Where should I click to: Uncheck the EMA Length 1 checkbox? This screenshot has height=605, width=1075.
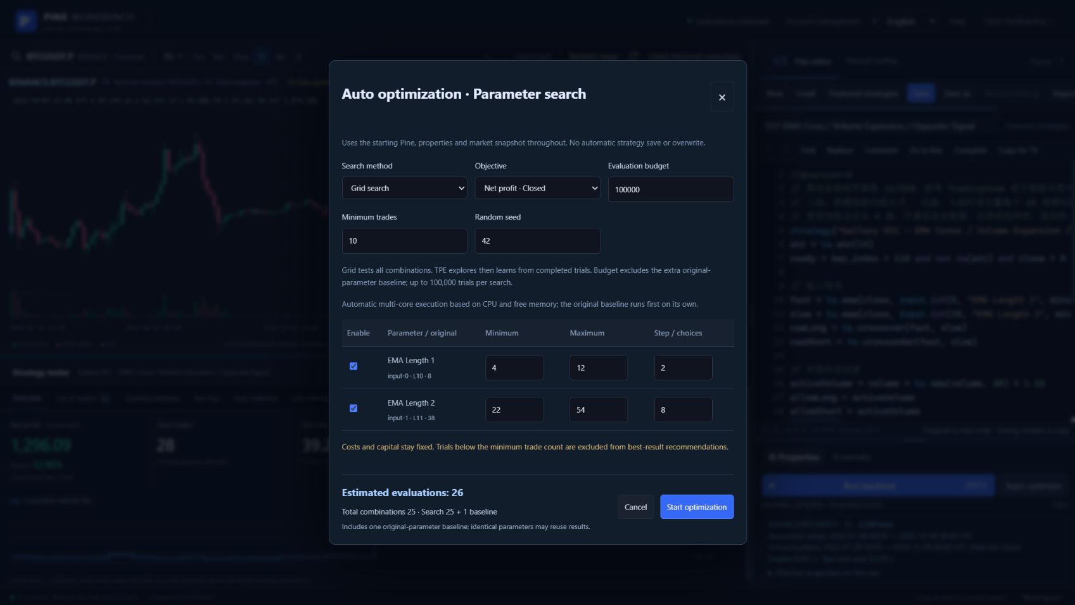(x=353, y=366)
